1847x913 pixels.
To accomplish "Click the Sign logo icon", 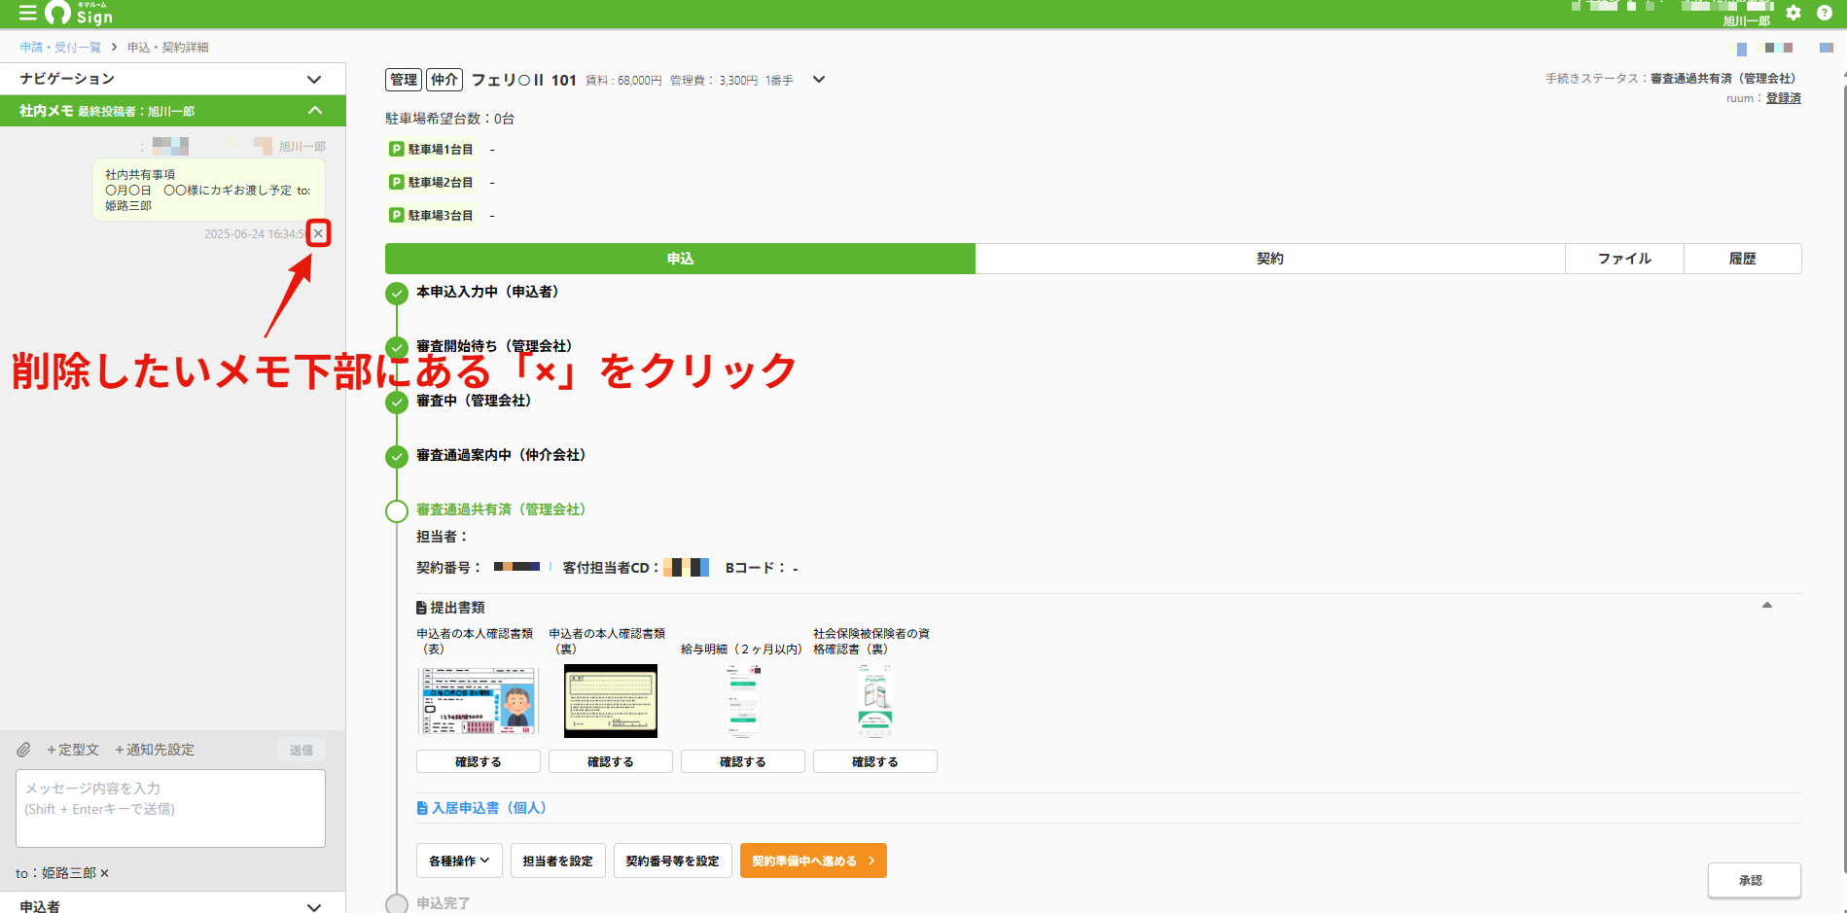I will [x=79, y=13].
